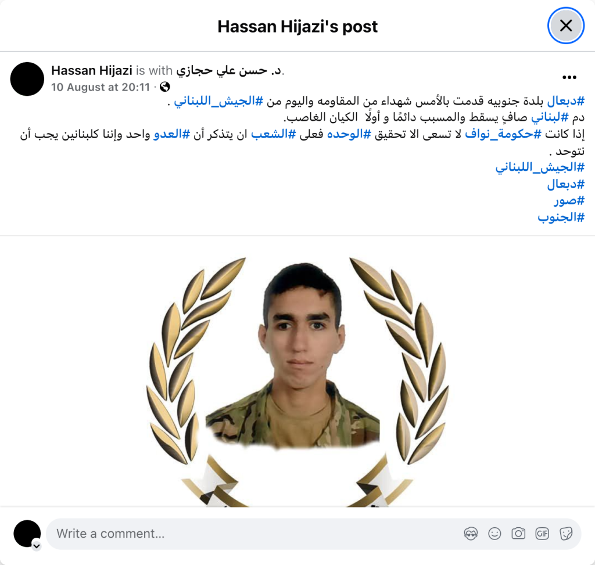Open hashtag #حكومة_نواف in the post
Screen dimensions: 595x565
[x=503, y=134]
